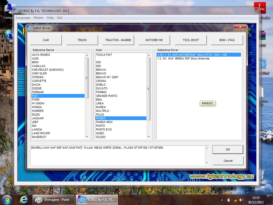Click up arrow of description box scrollbar
273x205 pixels.
[x=207, y=148]
